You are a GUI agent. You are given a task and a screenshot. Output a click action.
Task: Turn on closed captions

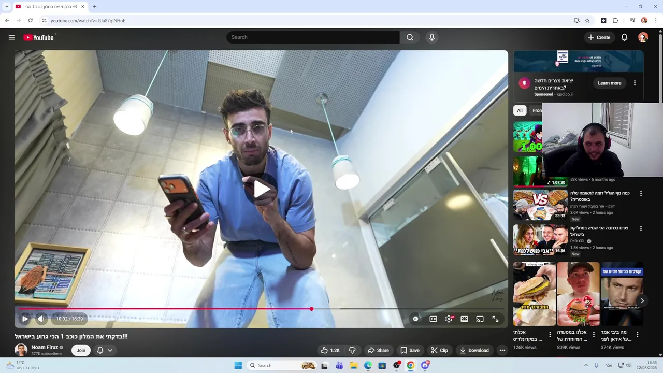click(433, 319)
